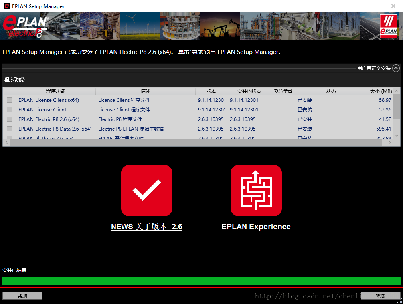403x304 pixels.
Task: Toggle checkbox for EPLAN License Client row
Action: 10,110
